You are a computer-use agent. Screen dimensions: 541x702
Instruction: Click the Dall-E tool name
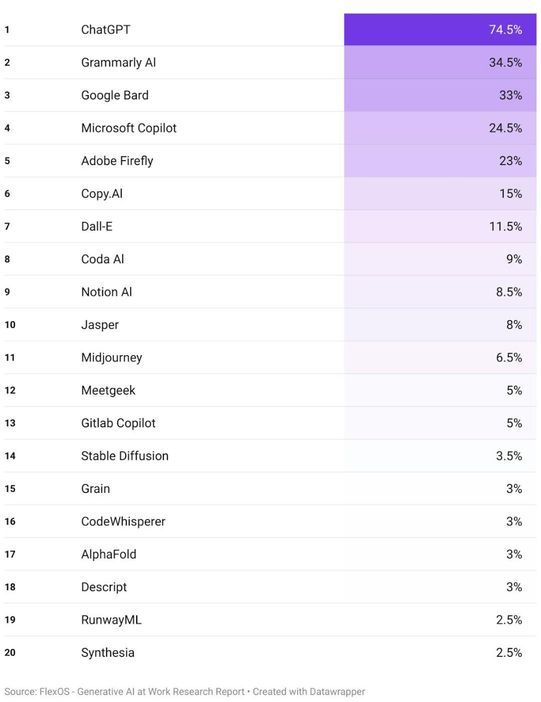tap(97, 226)
